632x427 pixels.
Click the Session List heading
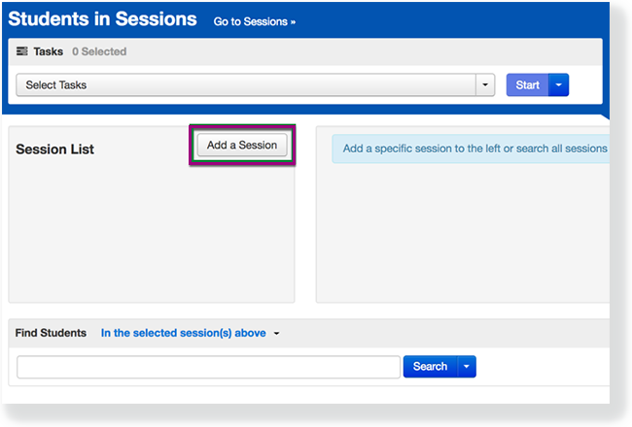coord(55,149)
